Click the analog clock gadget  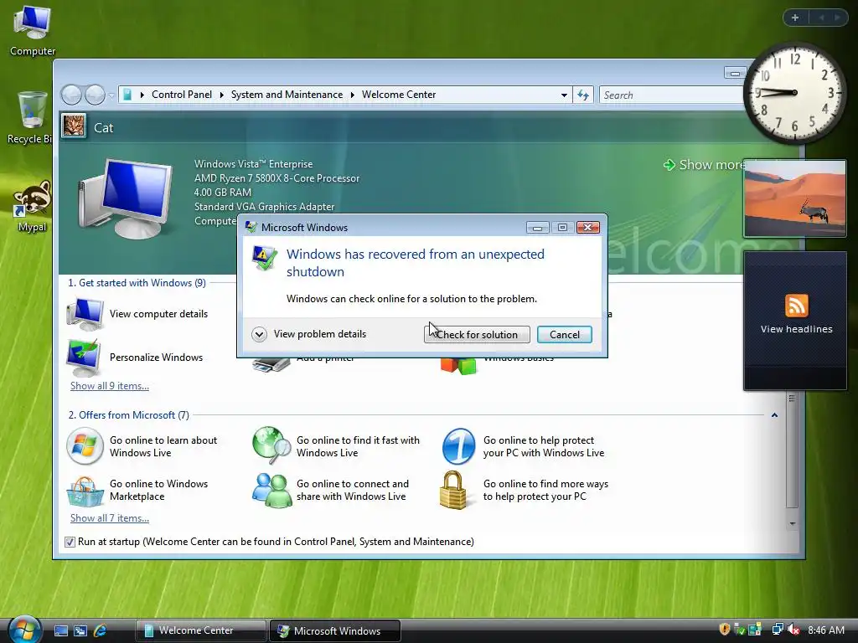click(x=794, y=93)
